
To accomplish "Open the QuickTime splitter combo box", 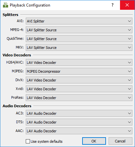I will (79, 39).
